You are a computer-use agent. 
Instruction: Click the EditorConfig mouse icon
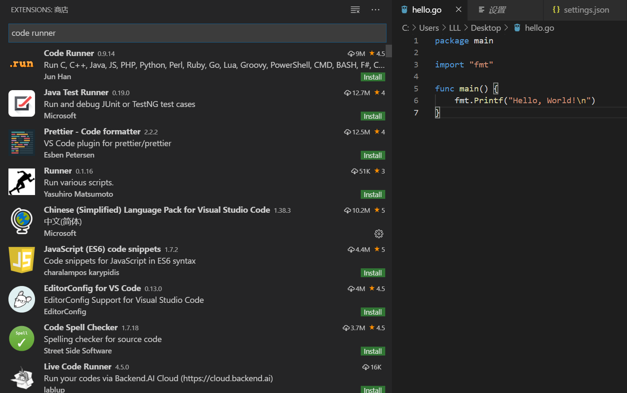[x=22, y=299]
